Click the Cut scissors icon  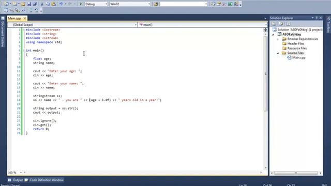pos(42,4)
